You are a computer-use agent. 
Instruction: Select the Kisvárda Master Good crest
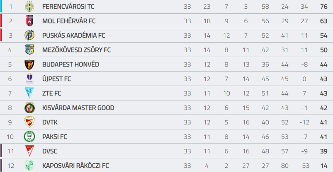click(x=29, y=107)
